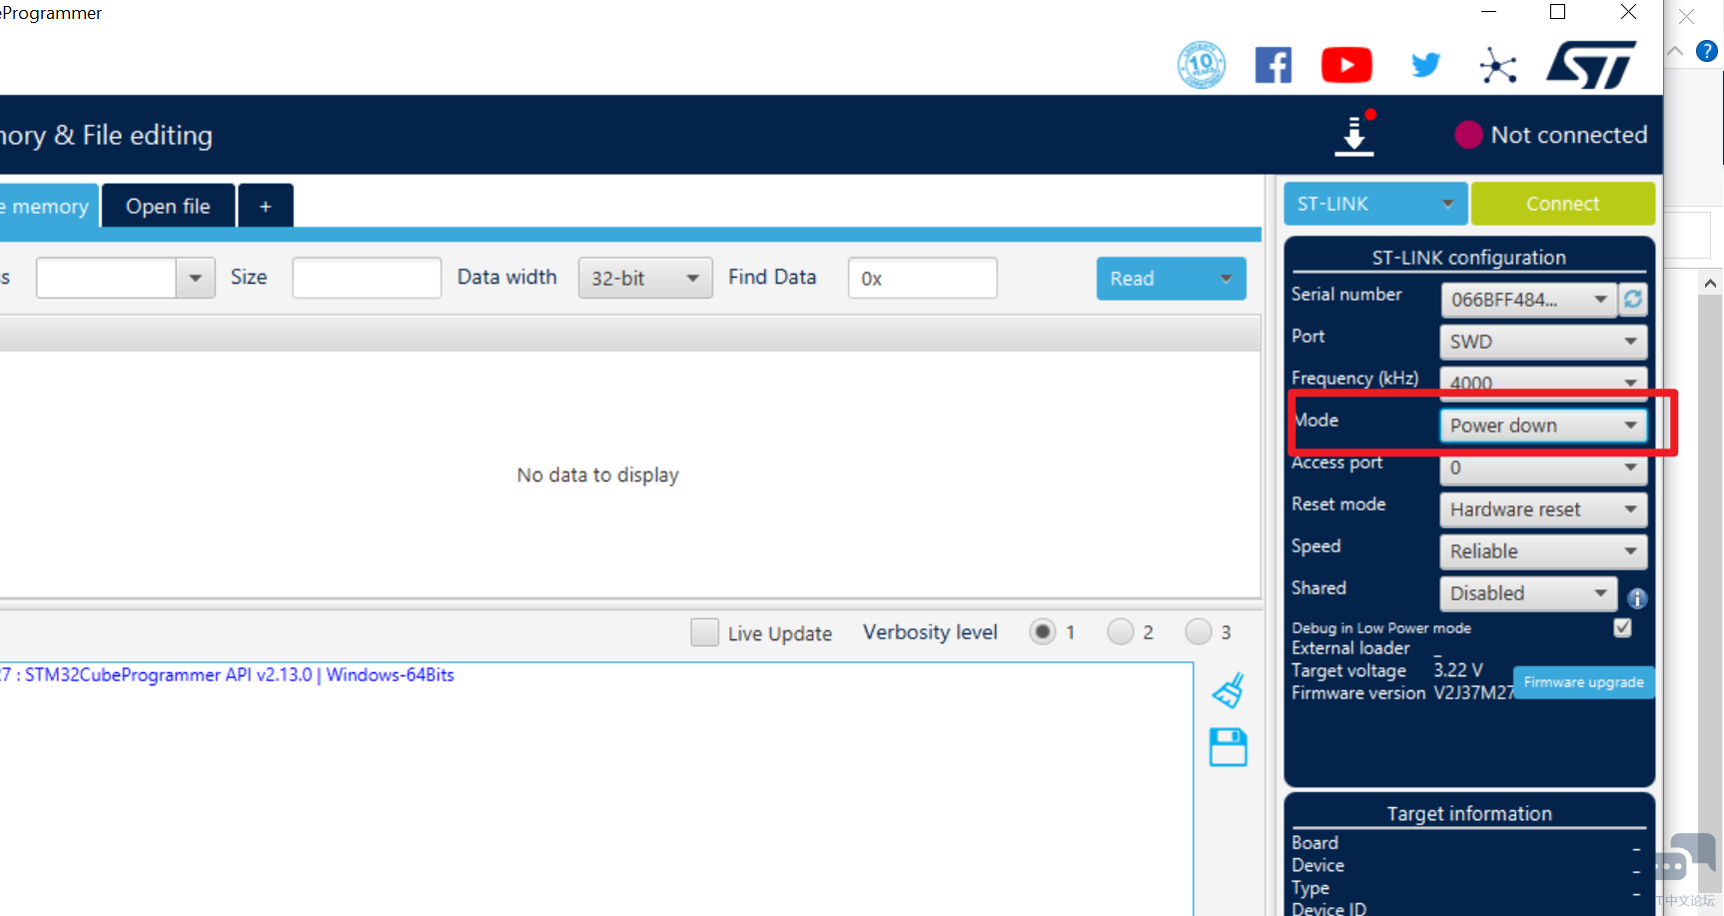Open the Port dropdown showing SWD
Viewport: 1724px width, 916px height.
click(x=1543, y=342)
